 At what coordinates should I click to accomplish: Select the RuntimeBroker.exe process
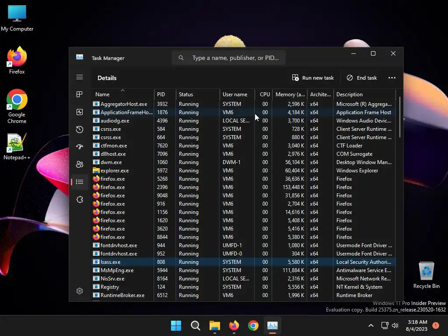coord(243,295)
